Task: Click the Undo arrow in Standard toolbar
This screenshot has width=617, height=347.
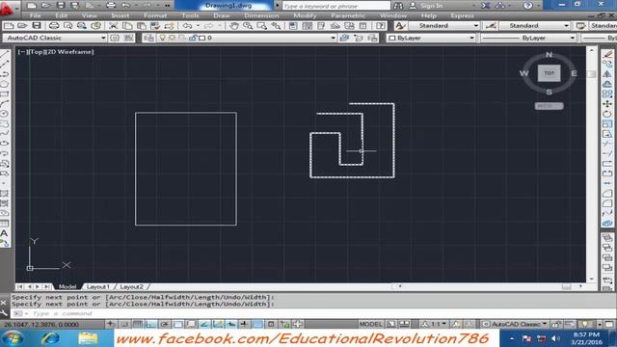Action: point(187,26)
